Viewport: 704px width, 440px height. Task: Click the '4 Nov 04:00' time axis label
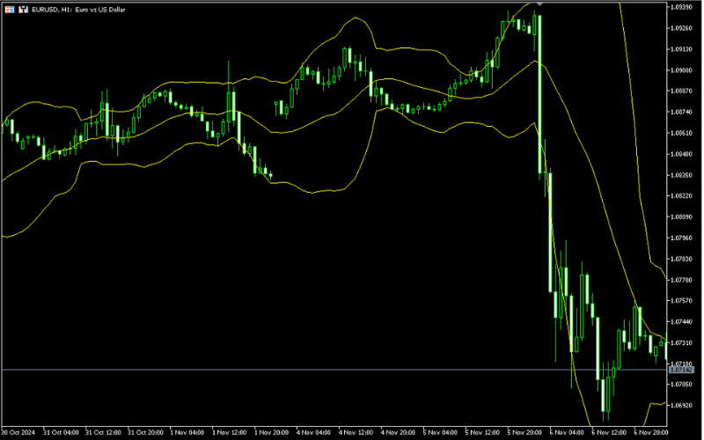tap(314, 433)
